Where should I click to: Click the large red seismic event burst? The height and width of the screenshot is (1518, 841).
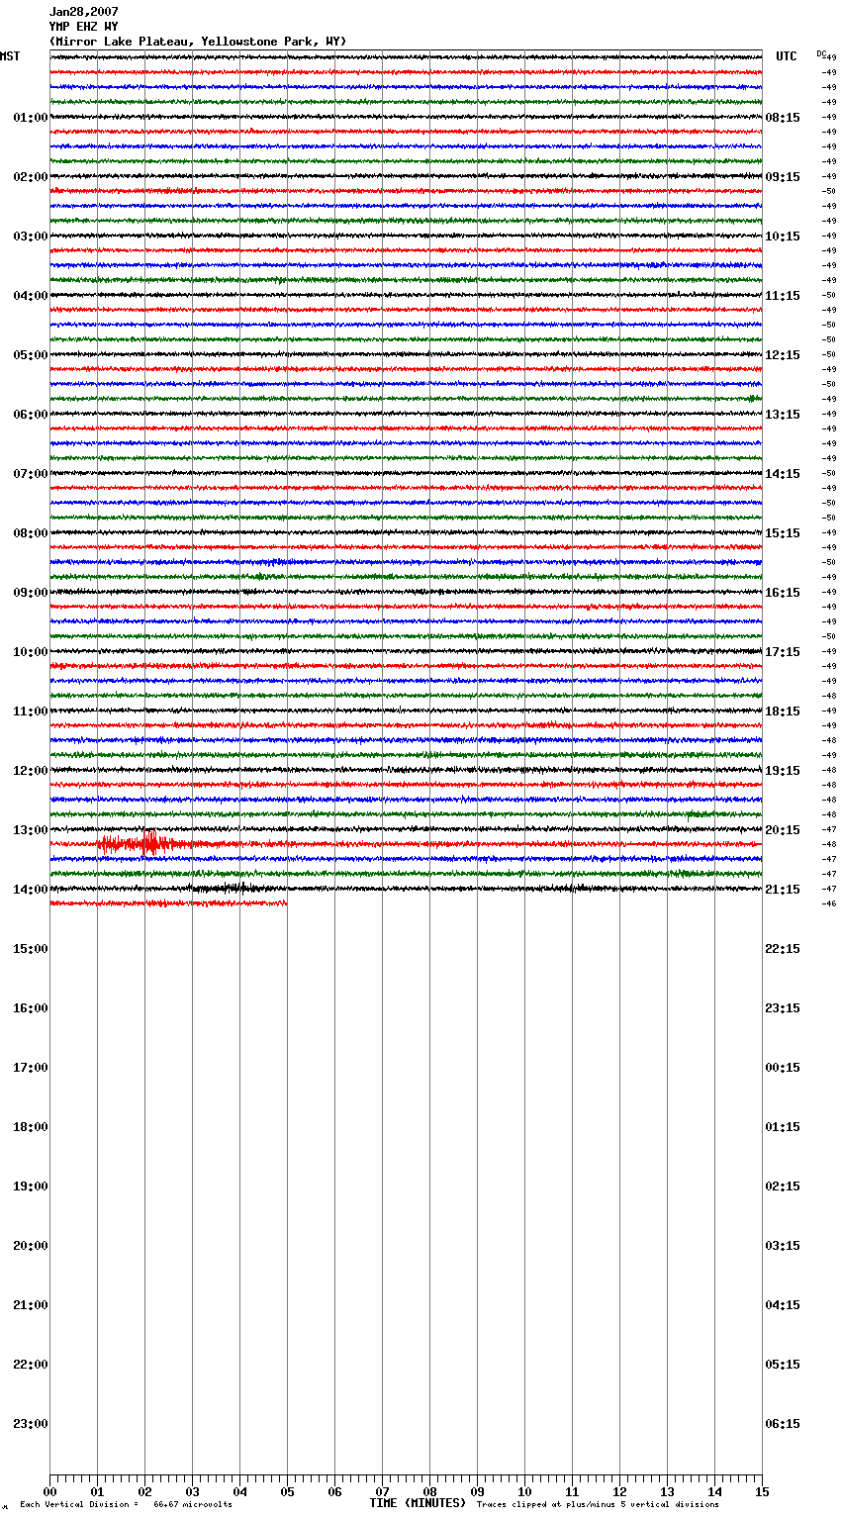coord(139,844)
